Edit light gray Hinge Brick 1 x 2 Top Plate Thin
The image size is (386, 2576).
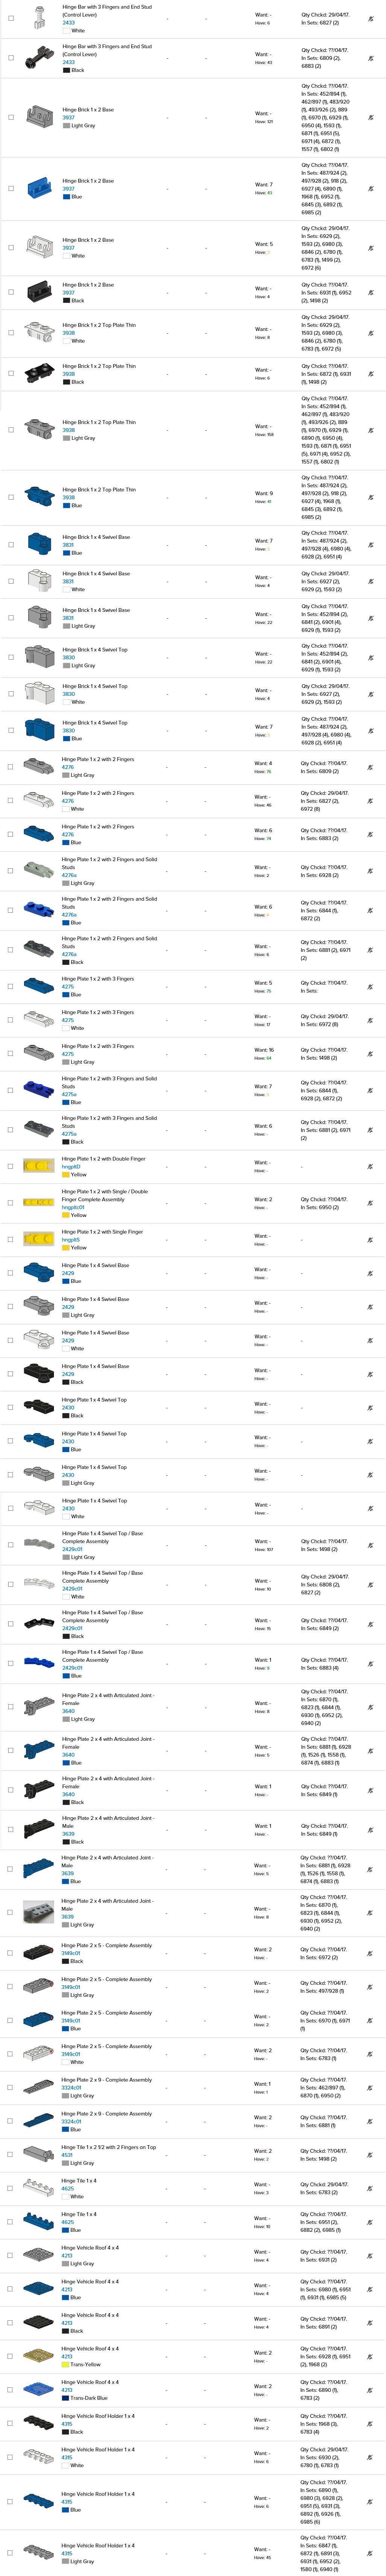[x=370, y=430]
